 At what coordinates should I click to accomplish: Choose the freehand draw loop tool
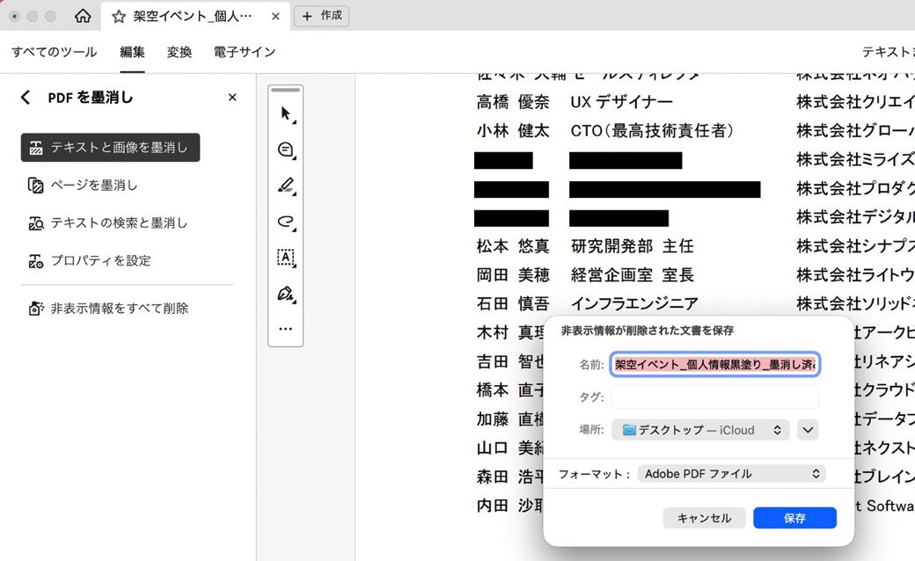click(285, 222)
